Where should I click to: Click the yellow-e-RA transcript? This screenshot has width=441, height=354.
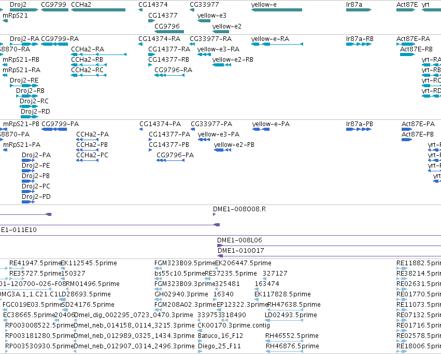[277, 44]
